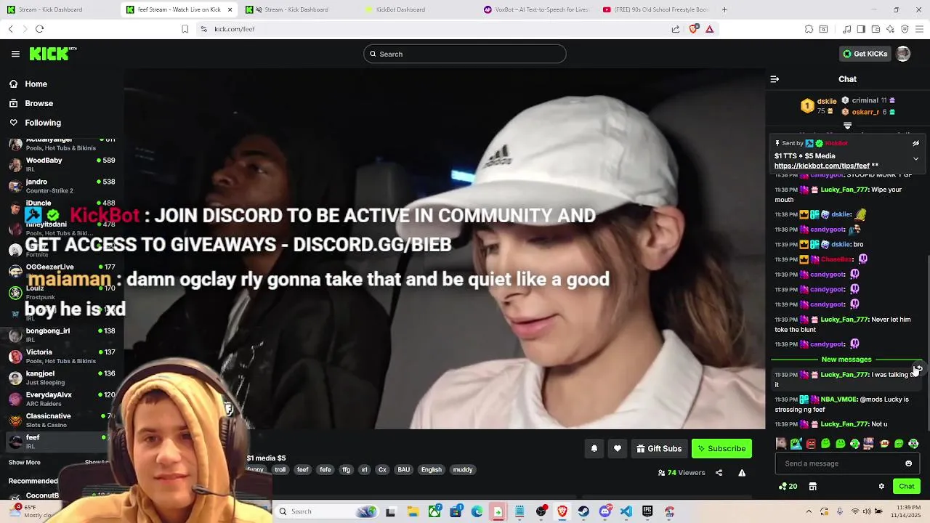930x523 pixels.
Task: Click the Kick Search box
Action: point(464,54)
